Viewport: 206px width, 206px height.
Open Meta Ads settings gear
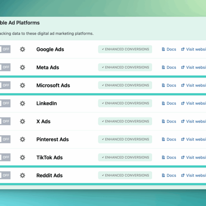(x=22, y=67)
